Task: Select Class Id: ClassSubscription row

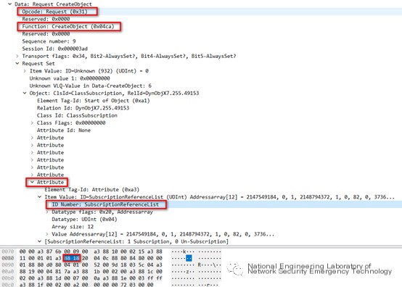Action: click(x=77, y=115)
